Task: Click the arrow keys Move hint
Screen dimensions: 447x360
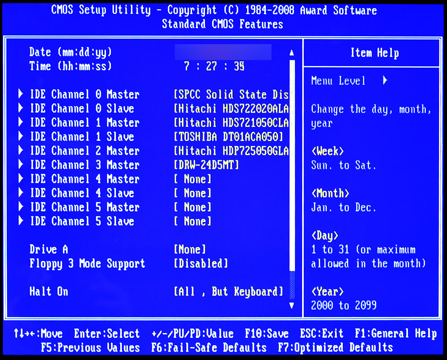Action: click(38, 333)
